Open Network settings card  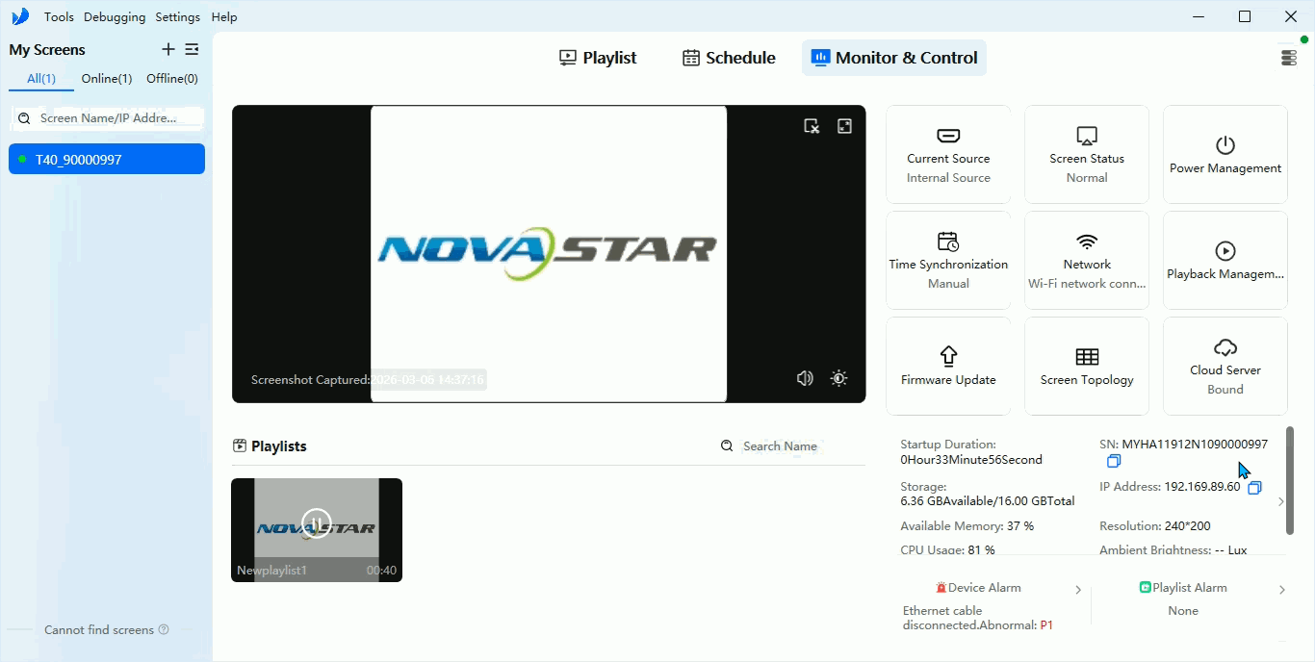point(1087,260)
